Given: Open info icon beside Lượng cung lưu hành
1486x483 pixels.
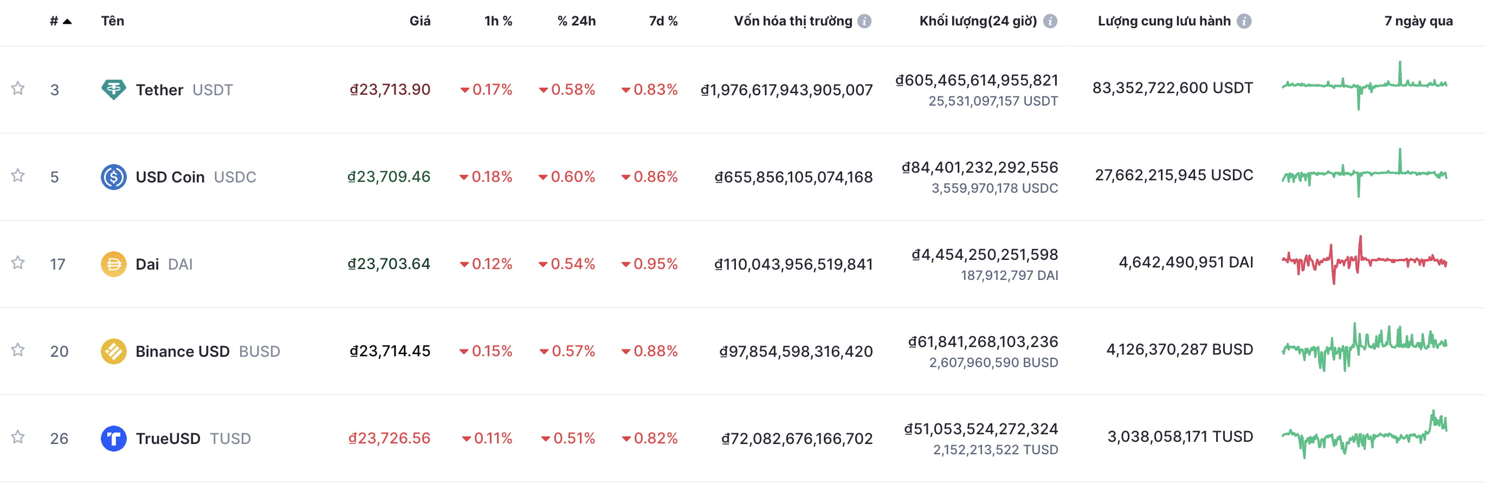Looking at the screenshot, I should [x=1244, y=21].
